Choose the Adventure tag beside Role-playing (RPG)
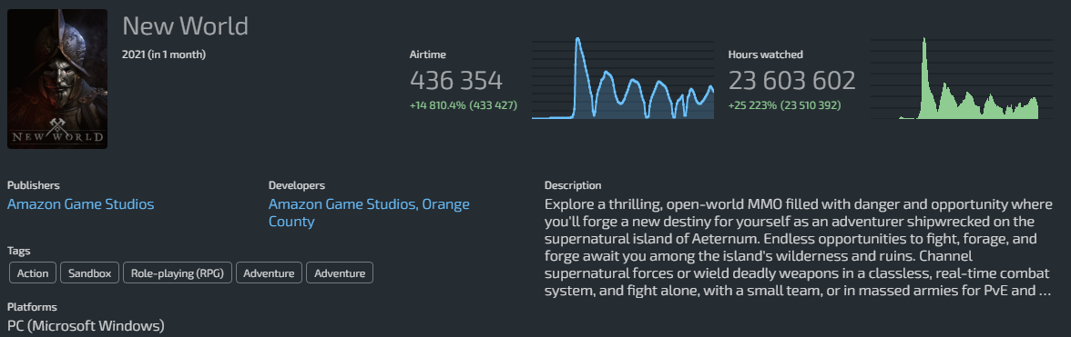This screenshot has height=337, width=1071. [x=270, y=273]
